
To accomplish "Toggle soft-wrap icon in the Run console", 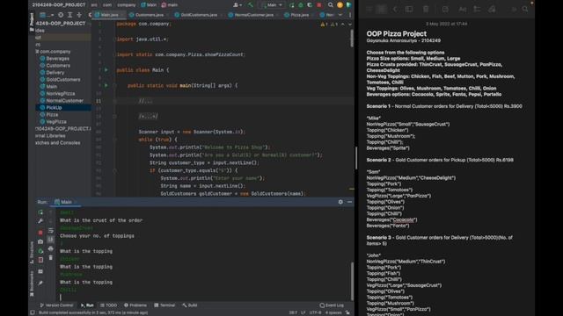I will coord(51,230).
